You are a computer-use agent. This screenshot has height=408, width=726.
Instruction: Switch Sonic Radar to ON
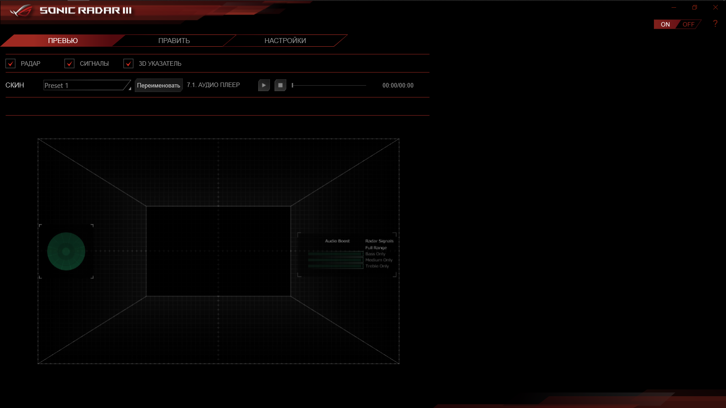[665, 24]
